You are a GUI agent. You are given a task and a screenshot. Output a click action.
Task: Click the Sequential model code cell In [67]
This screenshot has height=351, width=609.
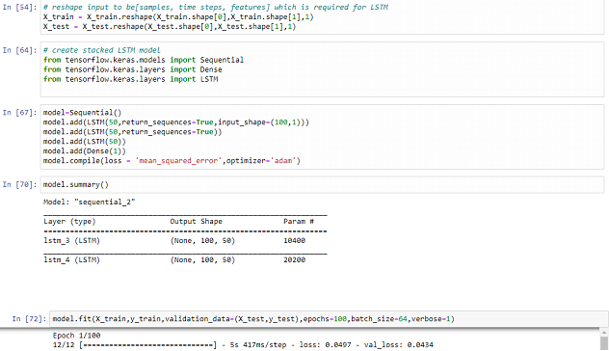(x=322, y=137)
